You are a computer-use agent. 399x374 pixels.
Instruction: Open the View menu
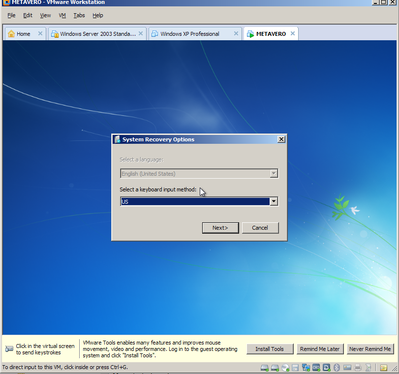point(45,16)
